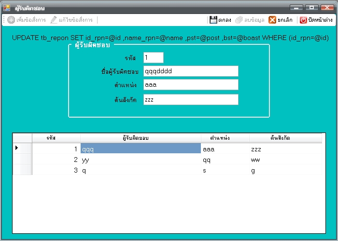Click the ชื่อผู้รับผิดชอบ text field
338x241 pixels.
coord(191,71)
